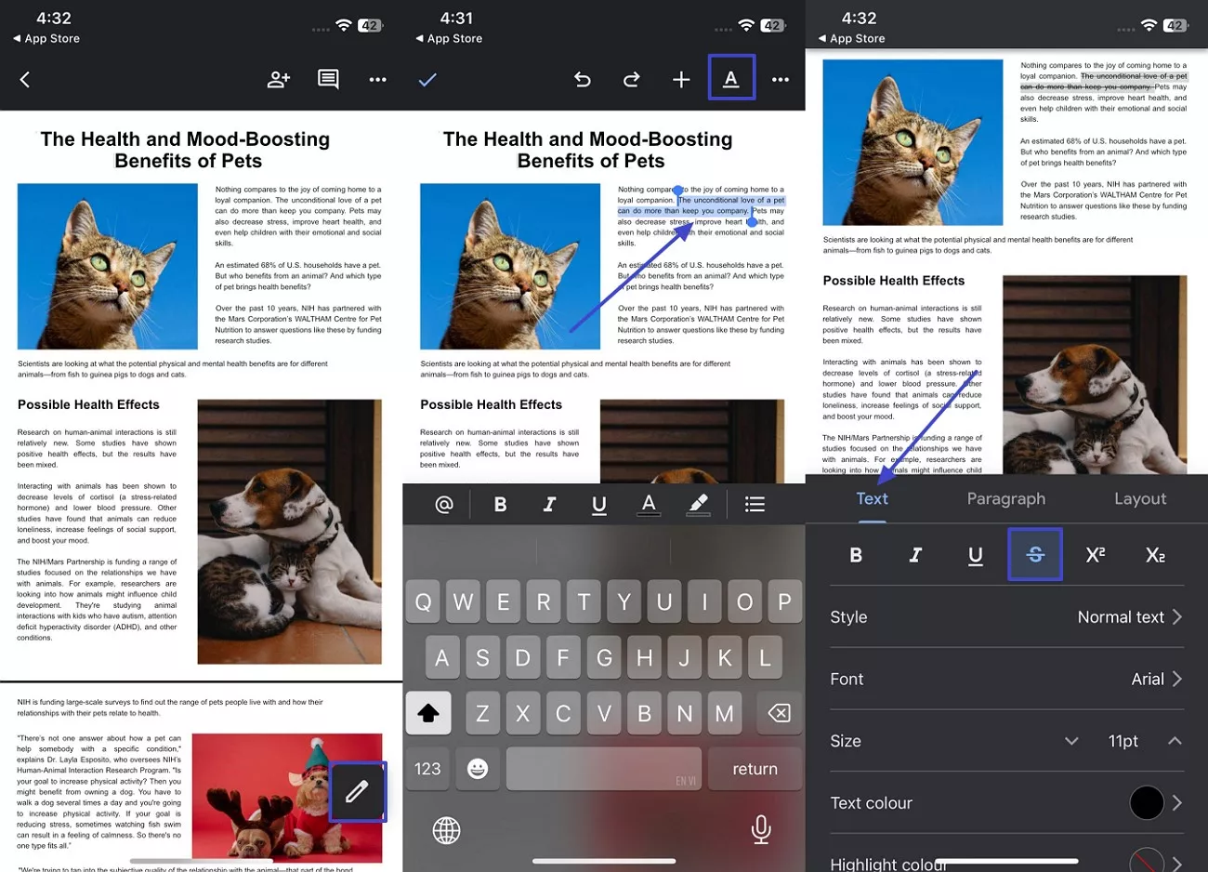Open the bulleted list icon above the keyboard
Screen dimensions: 1208x872
tap(755, 504)
